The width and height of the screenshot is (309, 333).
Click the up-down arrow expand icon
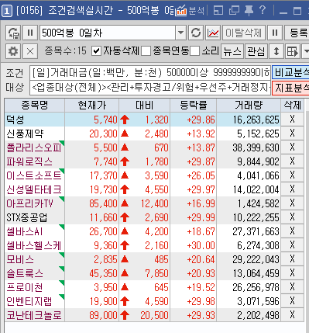click(276, 51)
